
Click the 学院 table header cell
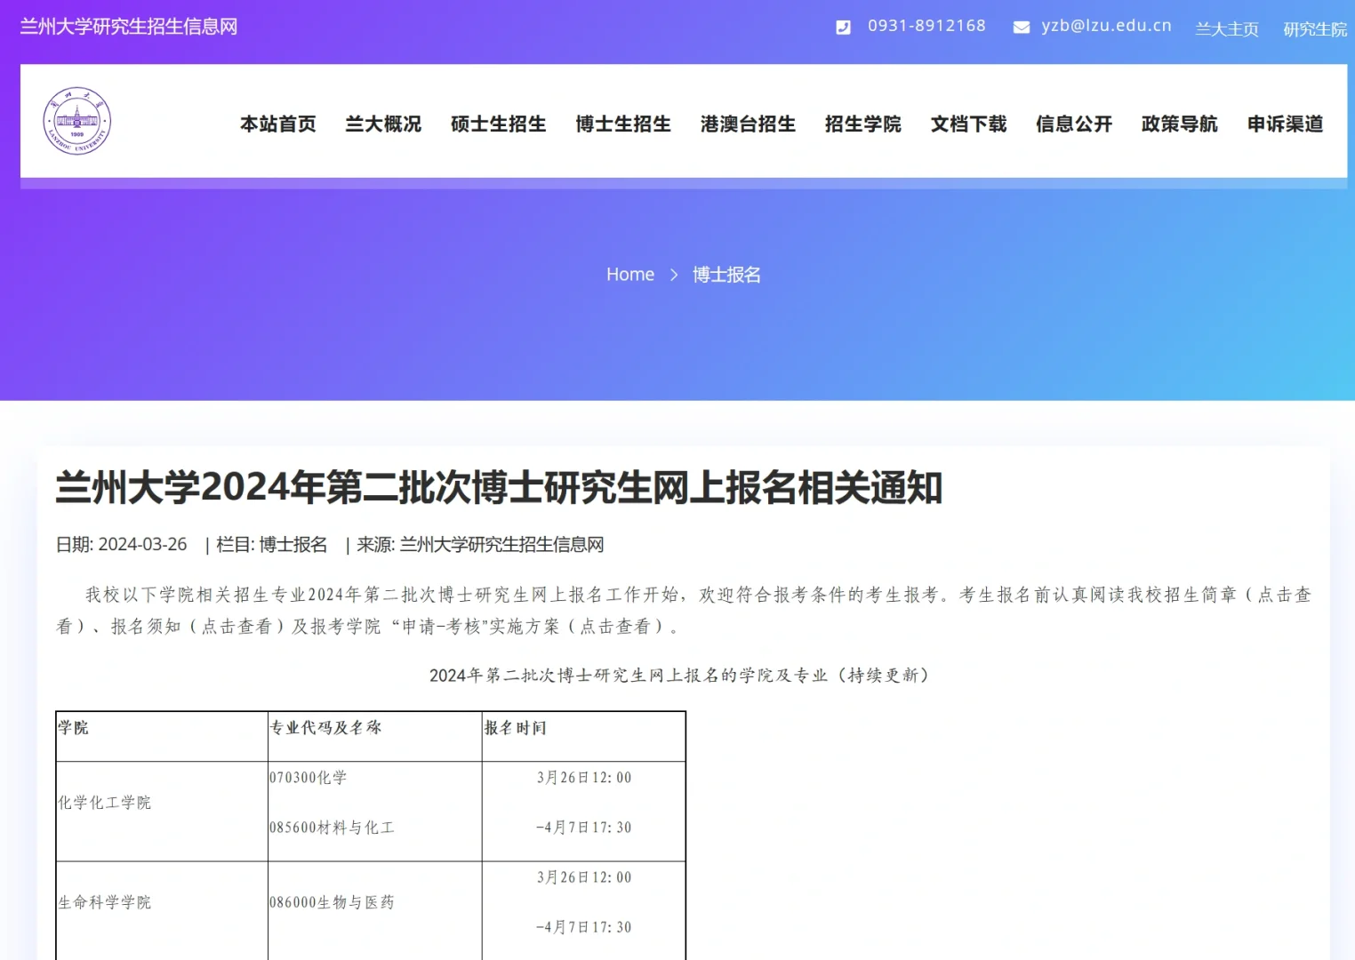[162, 736]
